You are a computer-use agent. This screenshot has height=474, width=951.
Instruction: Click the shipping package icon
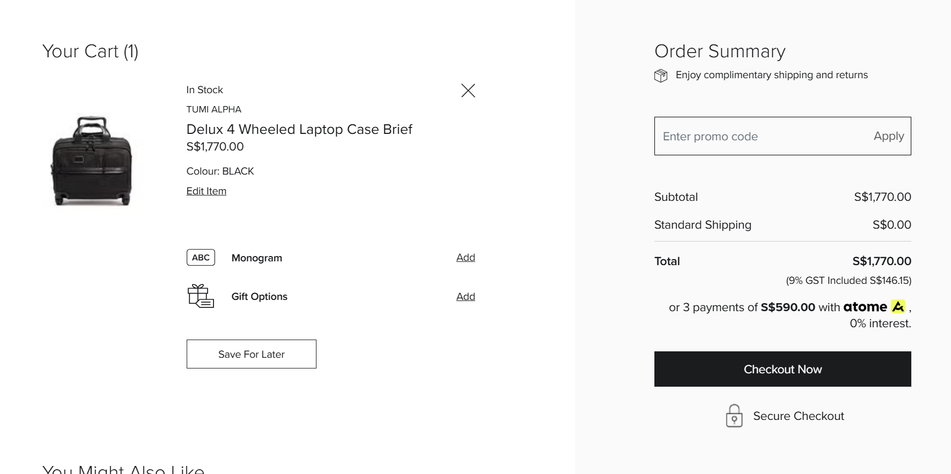(661, 76)
